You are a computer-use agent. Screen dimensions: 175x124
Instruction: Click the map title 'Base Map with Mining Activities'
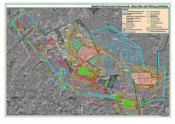(x=150, y=6)
